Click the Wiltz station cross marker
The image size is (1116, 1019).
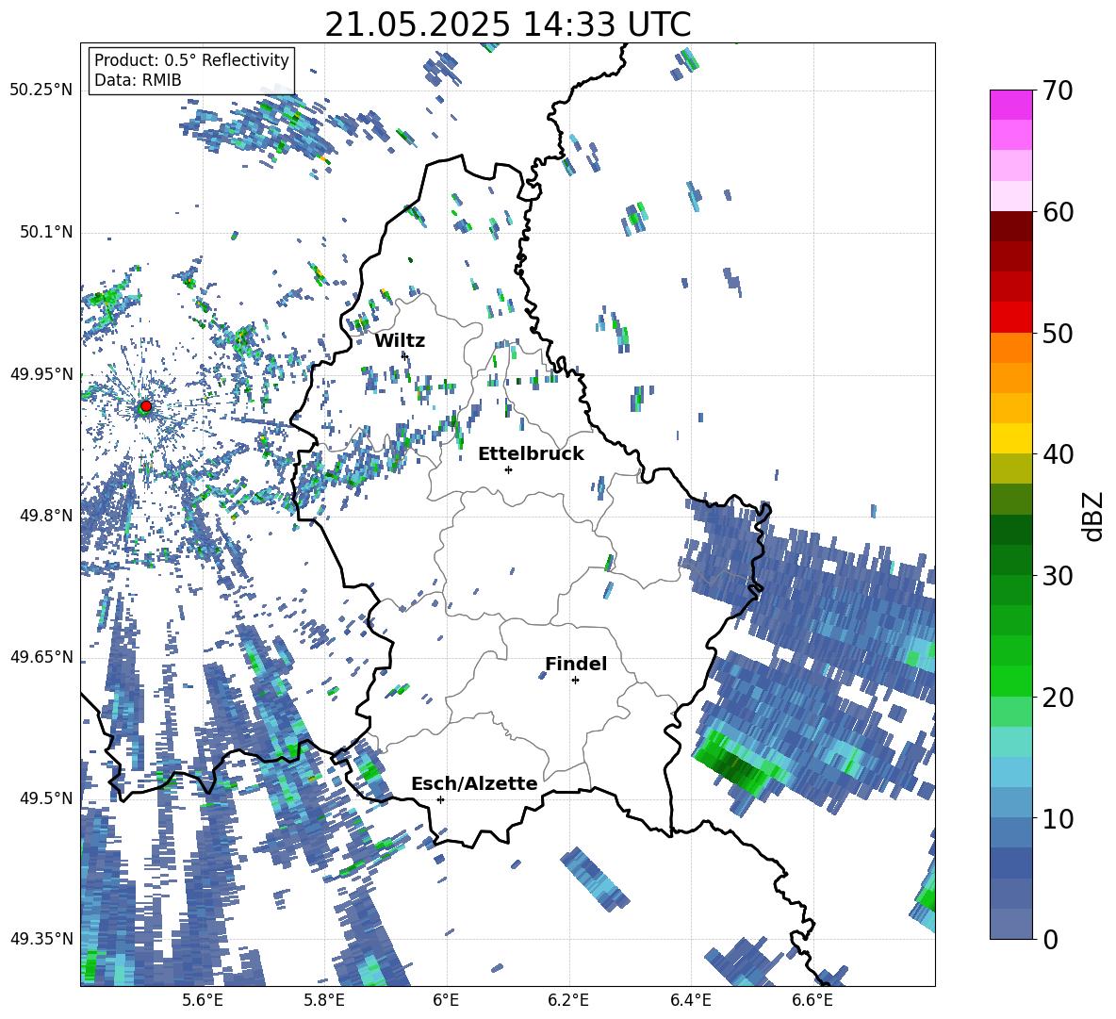tap(404, 355)
